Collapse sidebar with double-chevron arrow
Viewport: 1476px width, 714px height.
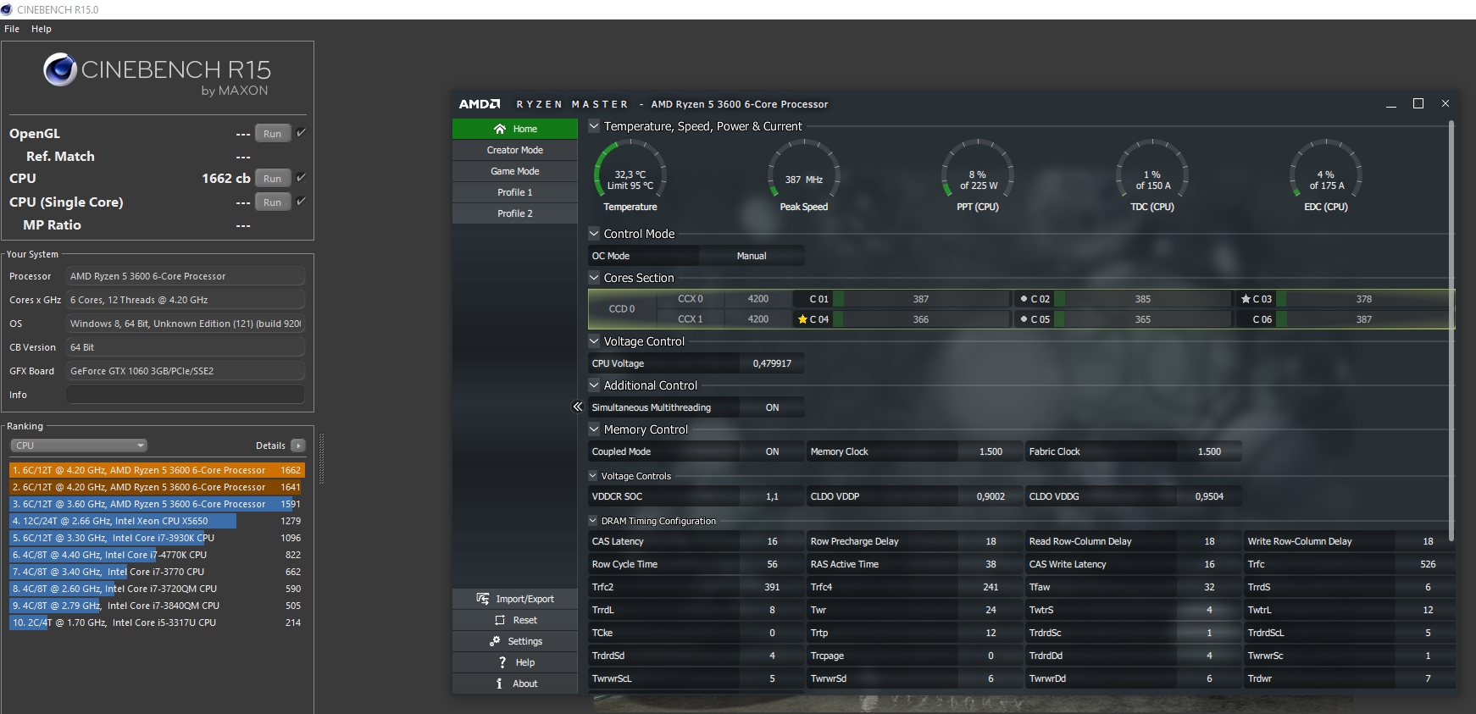(578, 407)
